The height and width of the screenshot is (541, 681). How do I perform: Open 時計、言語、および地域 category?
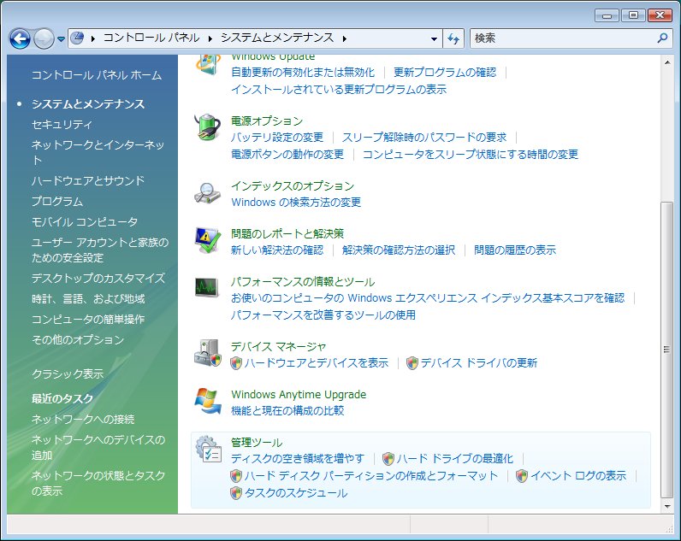pyautogui.click(x=88, y=298)
